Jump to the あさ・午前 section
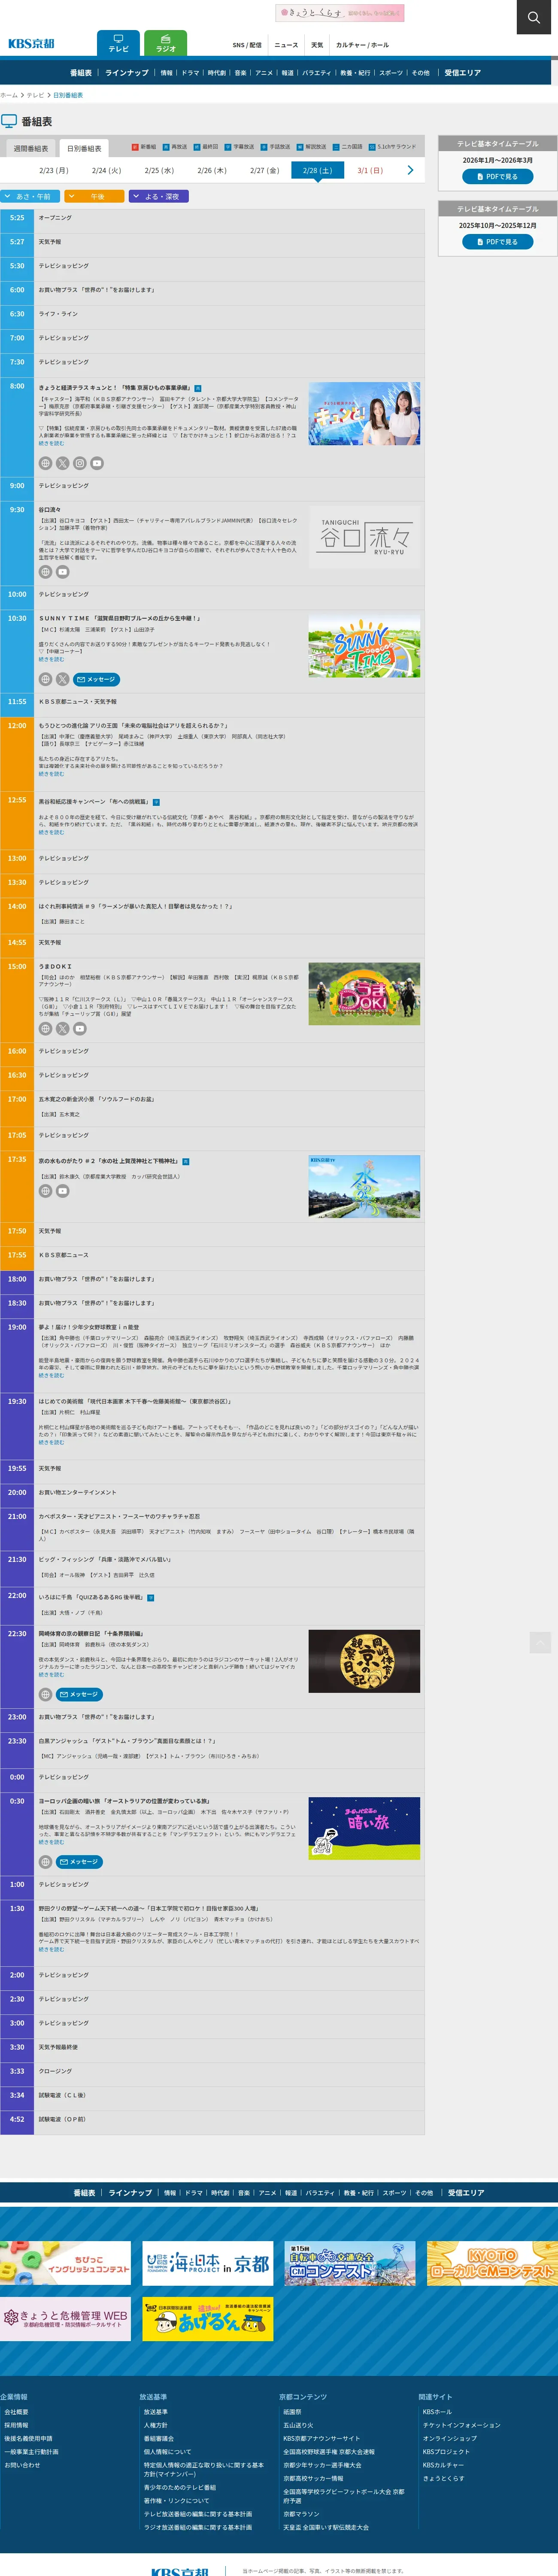Viewport: 558px width, 2576px height. tap(31, 196)
